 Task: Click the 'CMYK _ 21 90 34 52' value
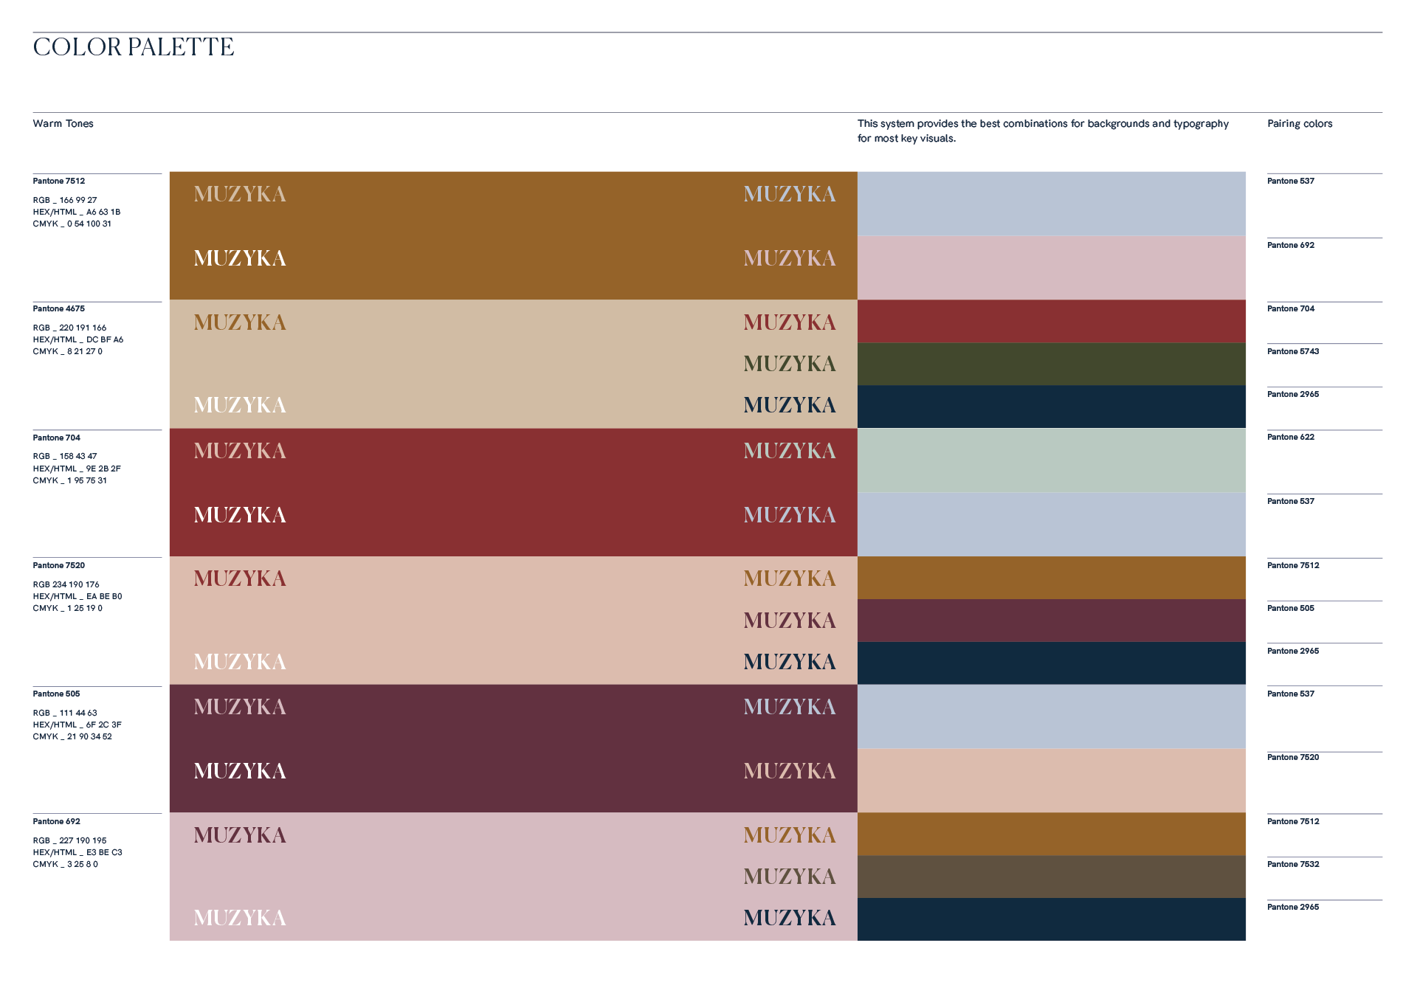72,736
